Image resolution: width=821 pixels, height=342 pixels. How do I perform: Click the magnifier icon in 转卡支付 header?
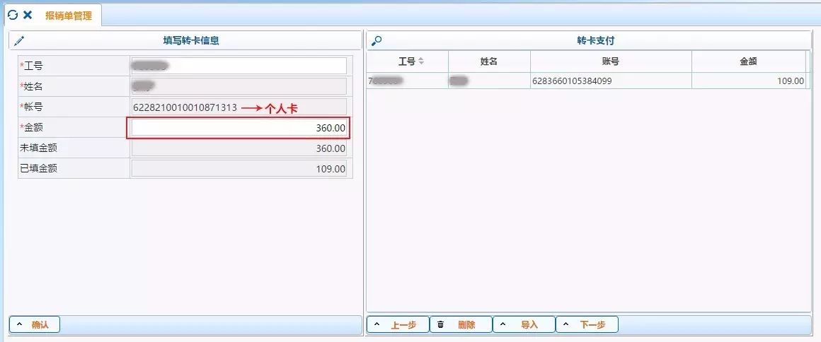tap(377, 41)
